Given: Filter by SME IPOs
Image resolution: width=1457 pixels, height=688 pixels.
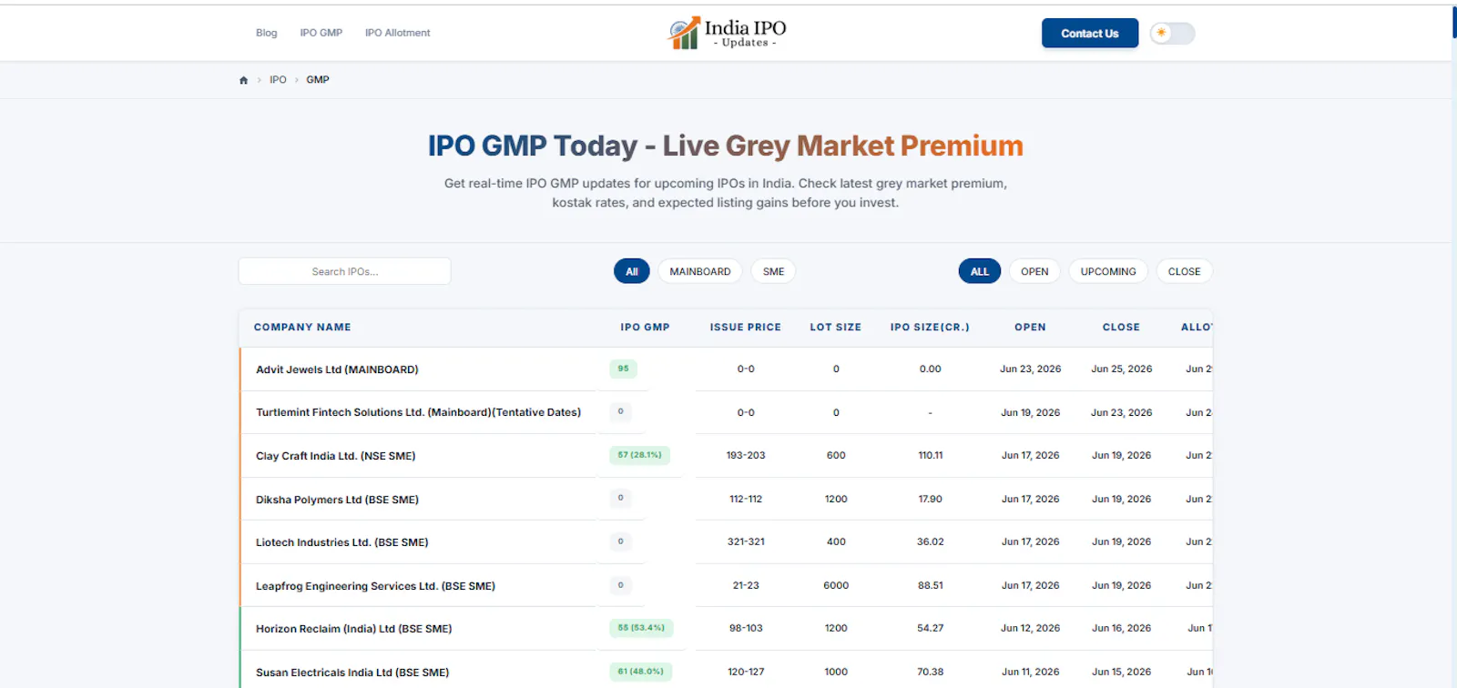Looking at the screenshot, I should tap(773, 271).
